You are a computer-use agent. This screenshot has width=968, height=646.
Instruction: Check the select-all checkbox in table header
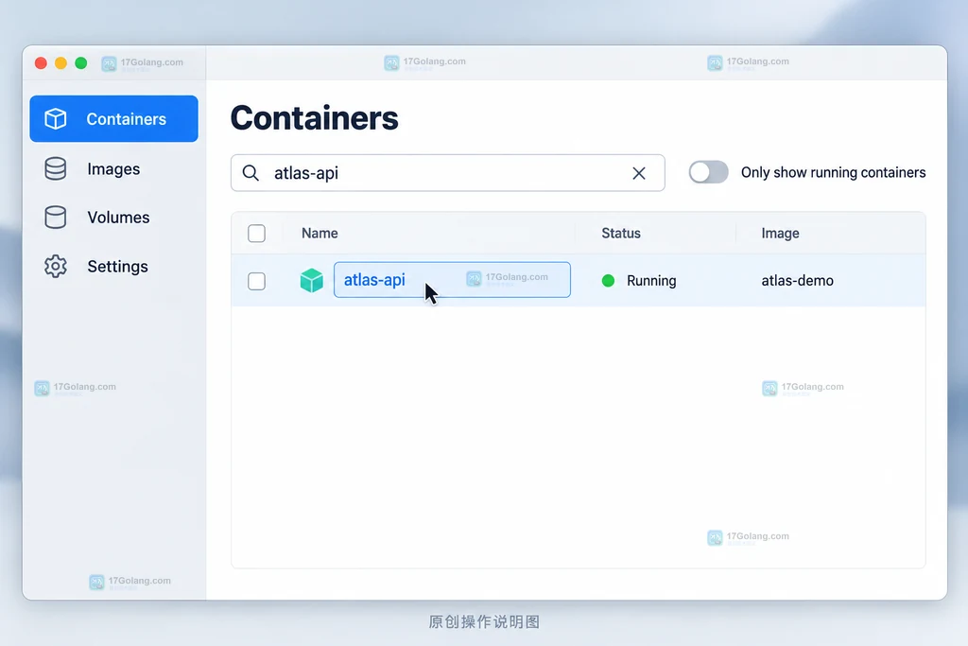pyautogui.click(x=256, y=234)
